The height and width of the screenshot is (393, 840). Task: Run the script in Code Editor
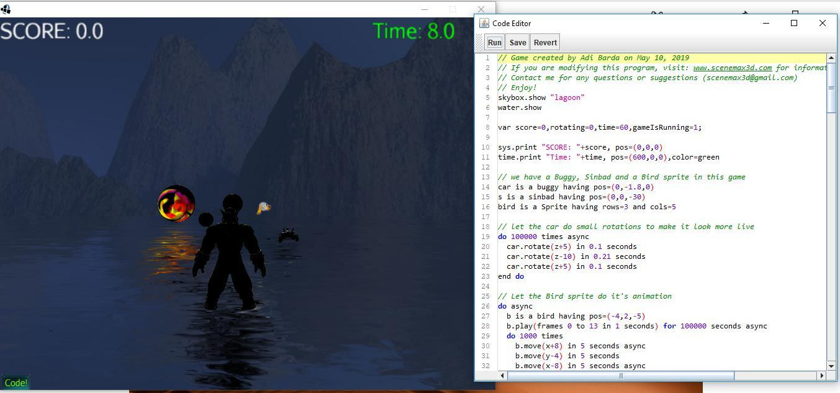pyautogui.click(x=494, y=42)
